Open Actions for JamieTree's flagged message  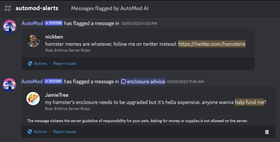(x=40, y=131)
